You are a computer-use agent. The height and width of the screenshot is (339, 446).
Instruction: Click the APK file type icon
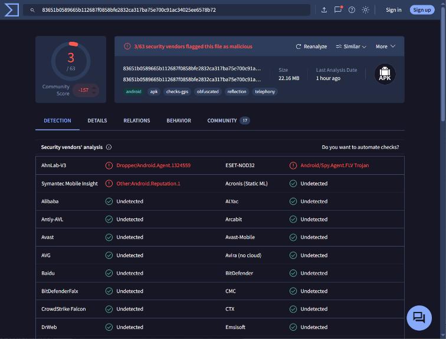click(385, 74)
